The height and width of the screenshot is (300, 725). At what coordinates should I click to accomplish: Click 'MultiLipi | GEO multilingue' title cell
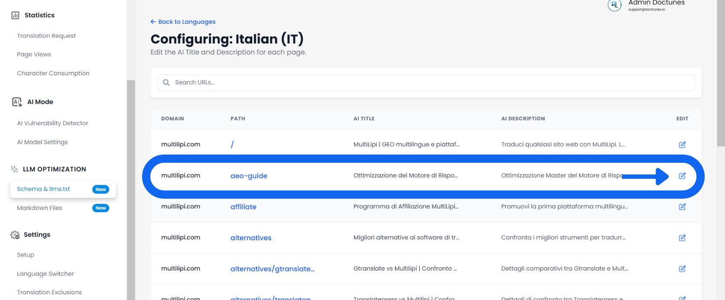coord(406,145)
